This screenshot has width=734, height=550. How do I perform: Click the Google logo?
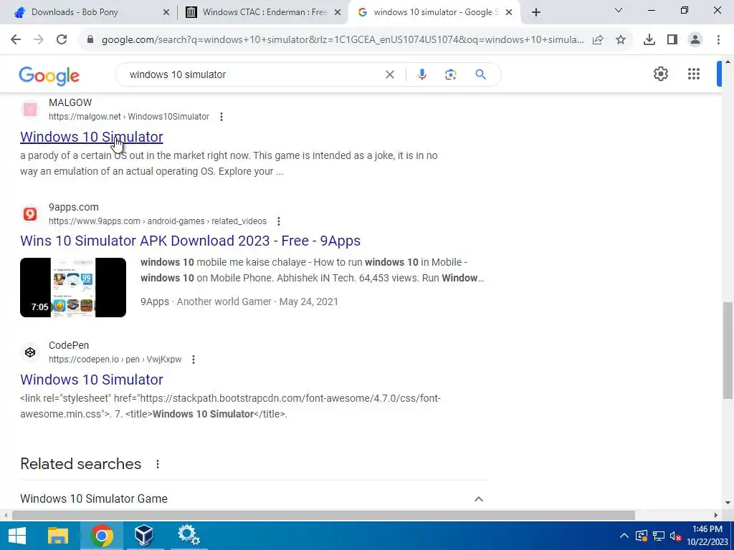(x=49, y=76)
